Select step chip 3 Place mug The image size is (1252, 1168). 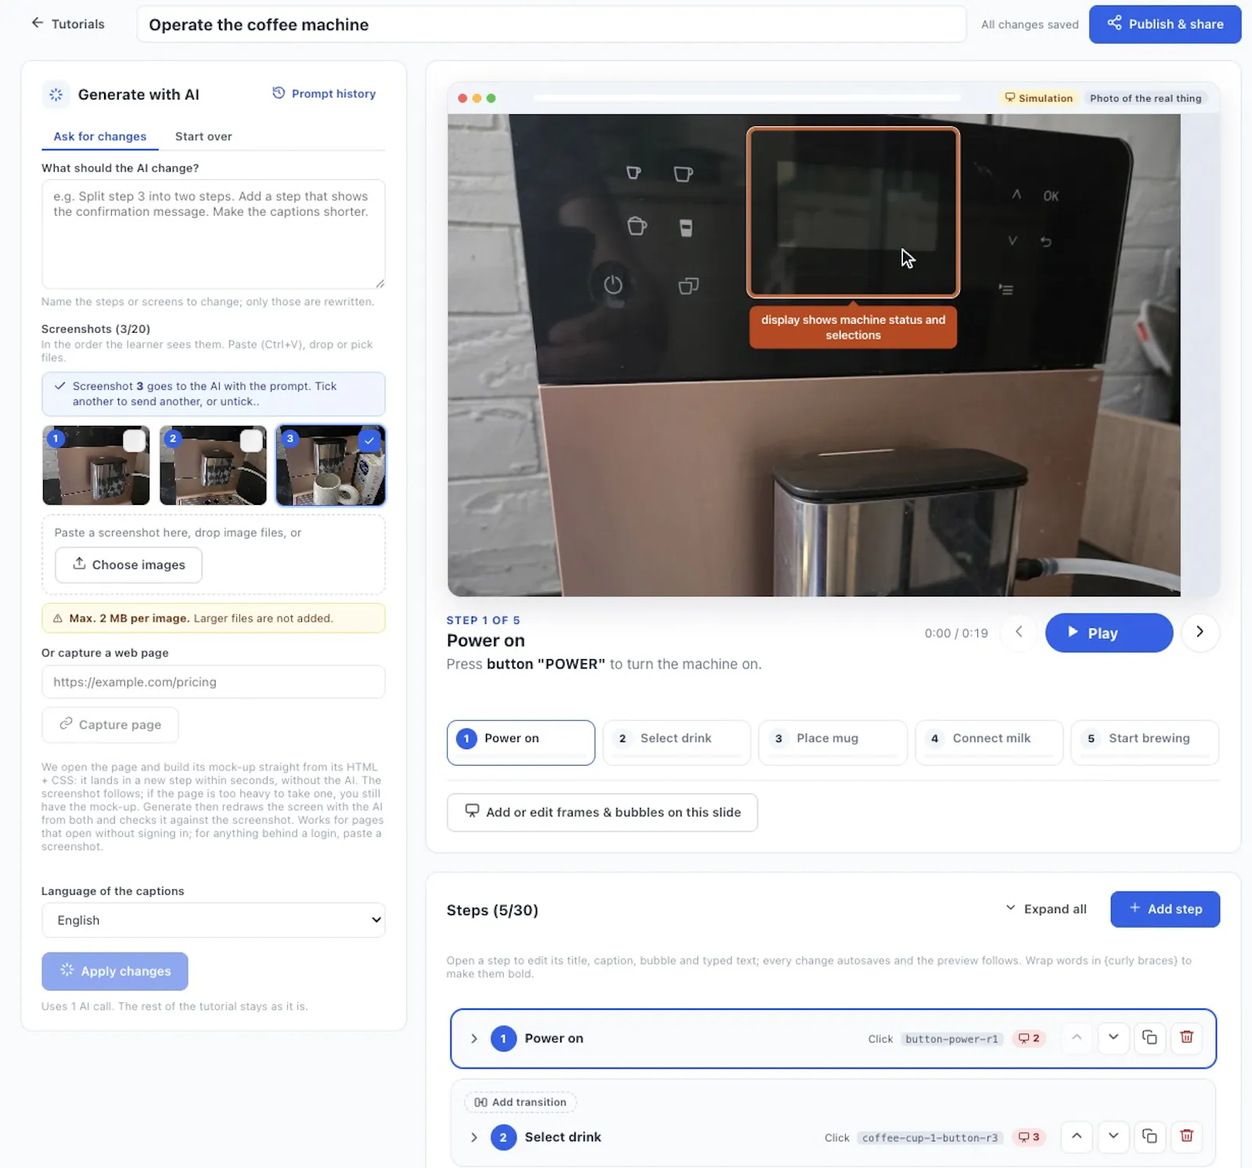click(x=833, y=741)
